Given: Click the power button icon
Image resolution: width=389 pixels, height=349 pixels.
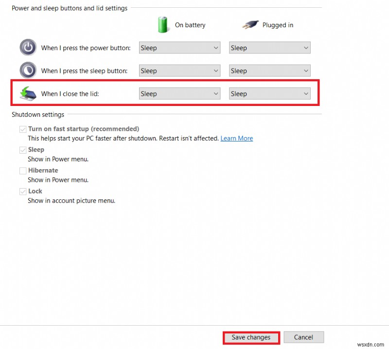Looking at the screenshot, I should tap(28, 47).
